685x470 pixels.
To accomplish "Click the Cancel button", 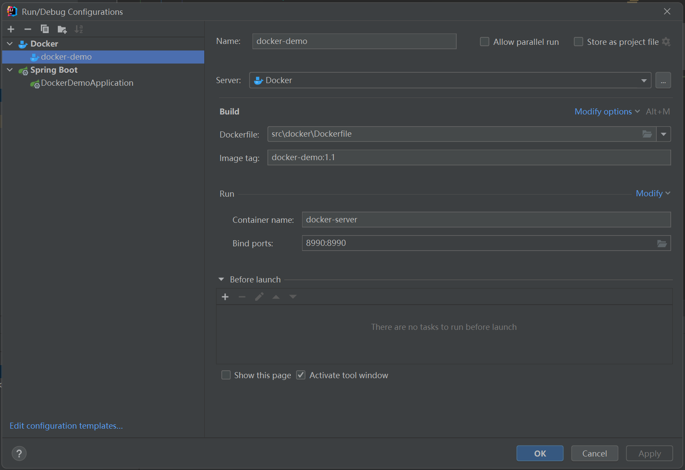I will pos(595,453).
